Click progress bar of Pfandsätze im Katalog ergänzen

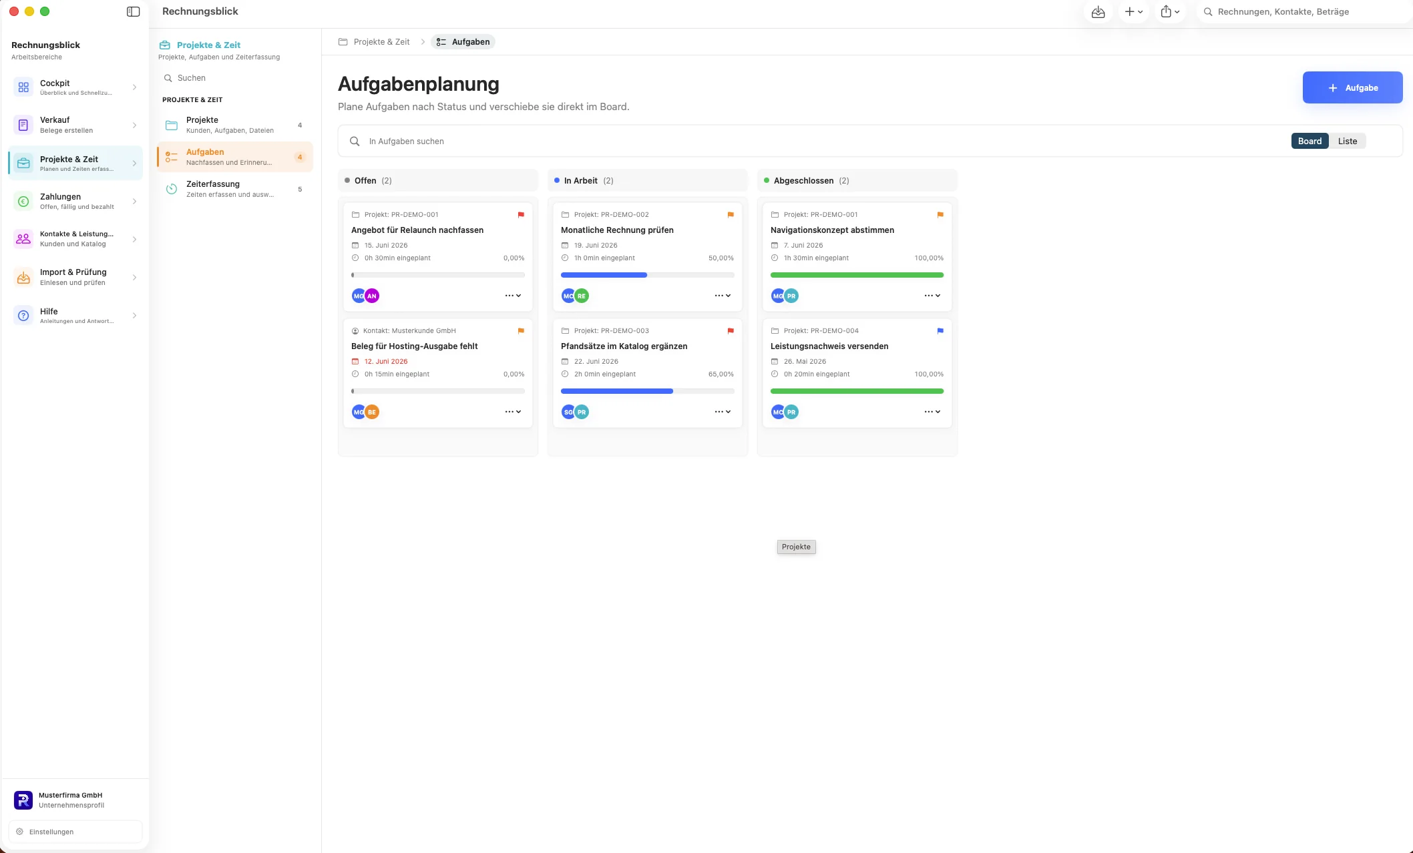647,391
